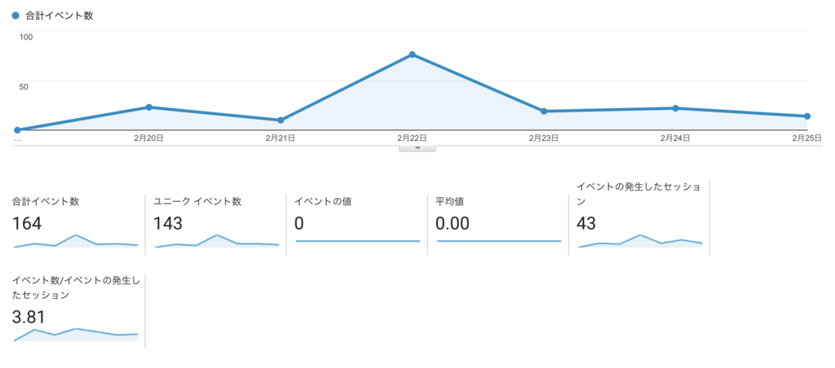835x368 pixels.
Task: Select the 2月22日 peak data point
Action: pyautogui.click(x=412, y=55)
